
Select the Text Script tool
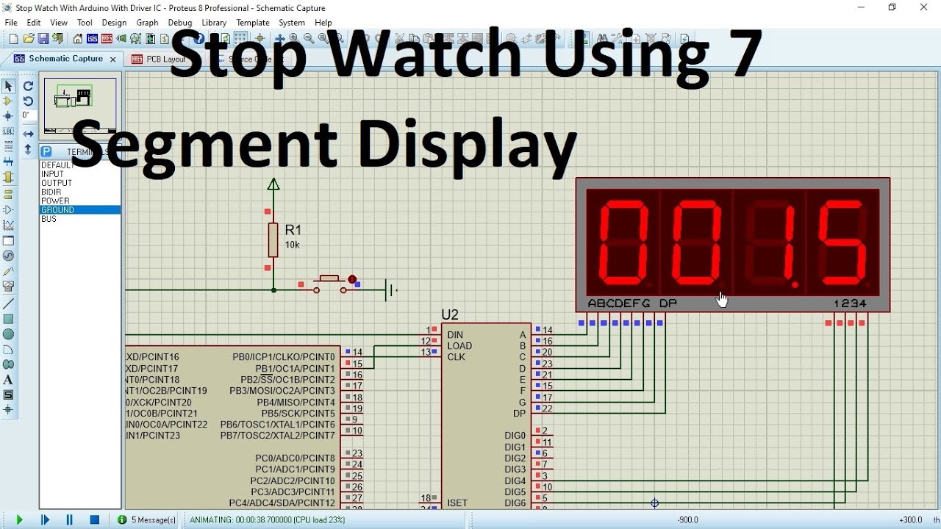tap(8, 146)
